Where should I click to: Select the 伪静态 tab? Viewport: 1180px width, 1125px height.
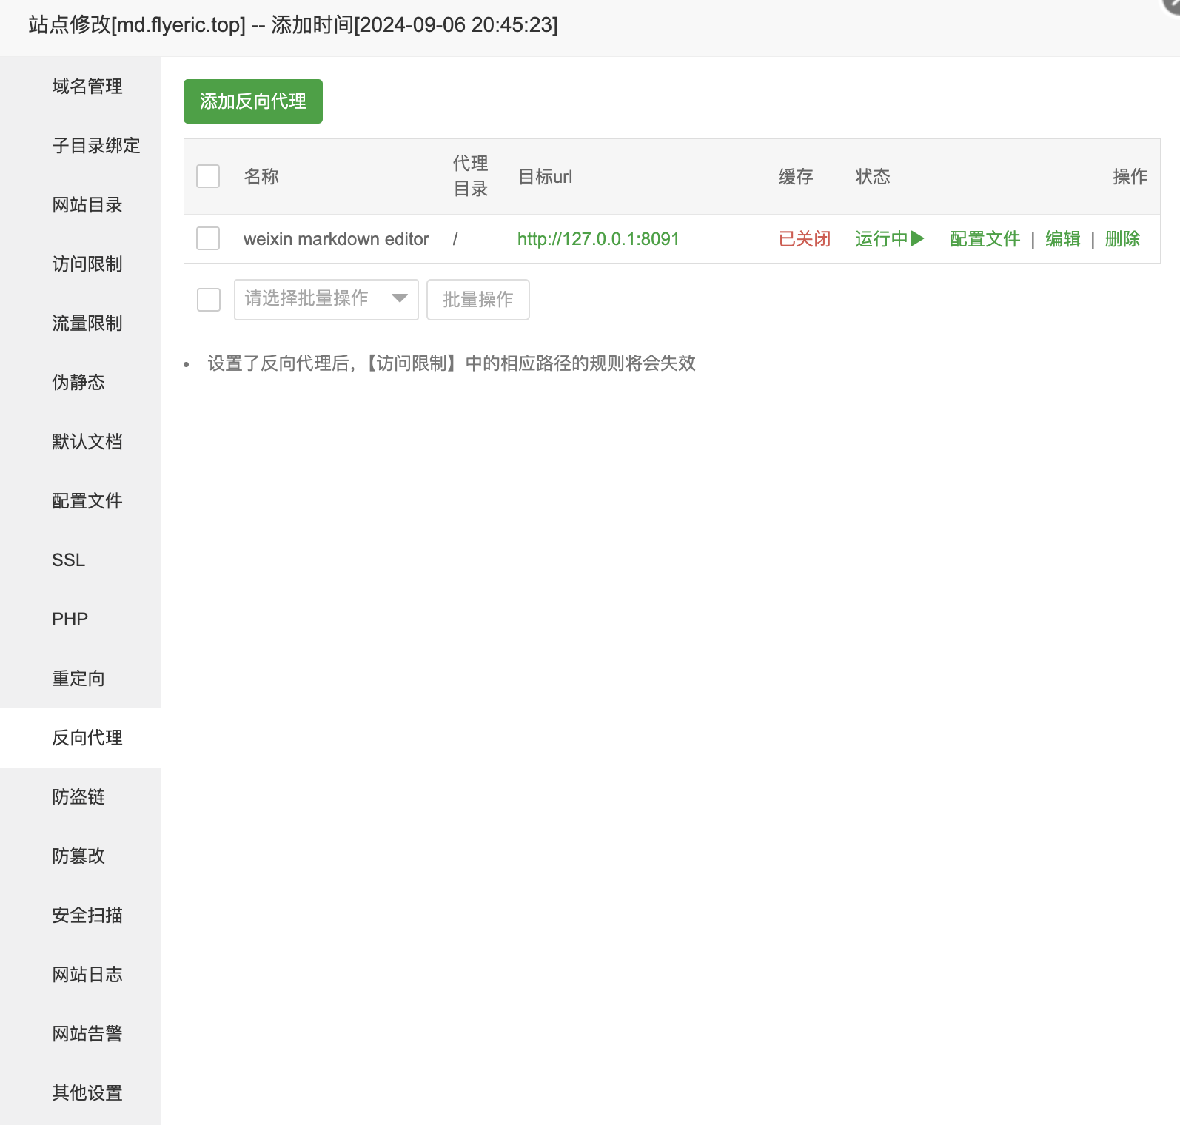(x=81, y=383)
